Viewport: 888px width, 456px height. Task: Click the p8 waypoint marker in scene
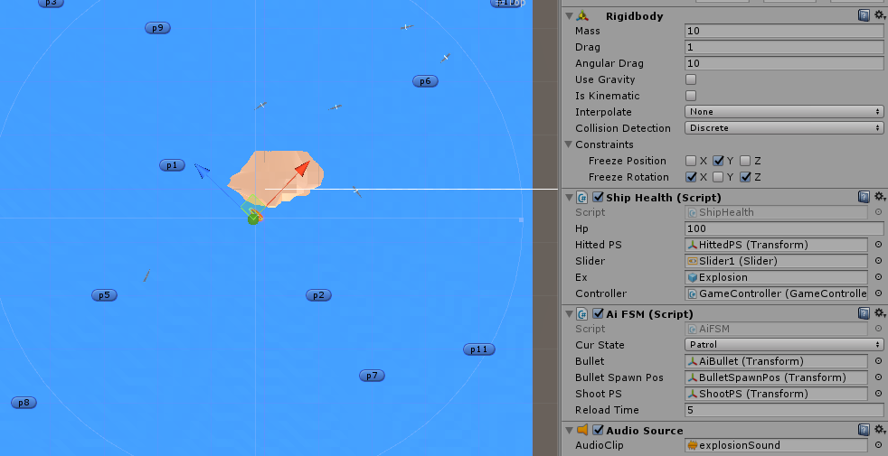(24, 403)
